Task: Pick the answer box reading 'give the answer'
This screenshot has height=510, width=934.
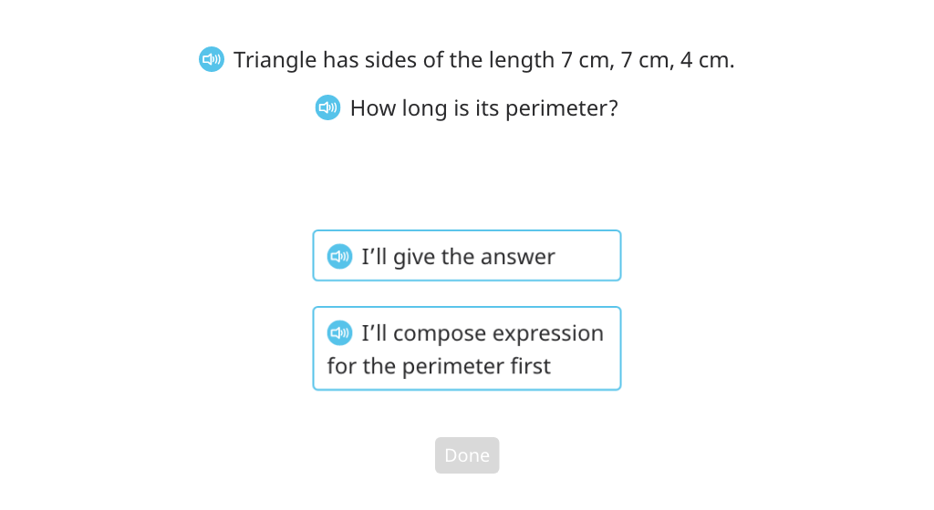Action: click(x=467, y=256)
